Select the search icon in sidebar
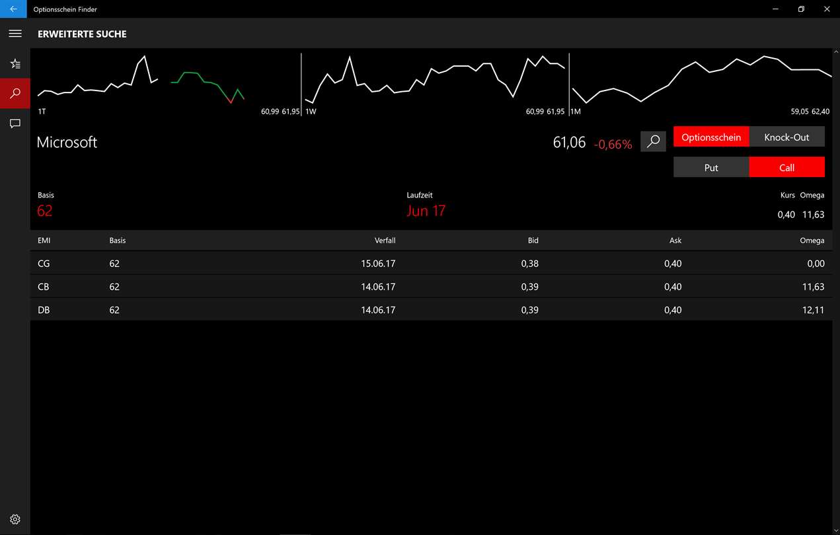 point(15,94)
